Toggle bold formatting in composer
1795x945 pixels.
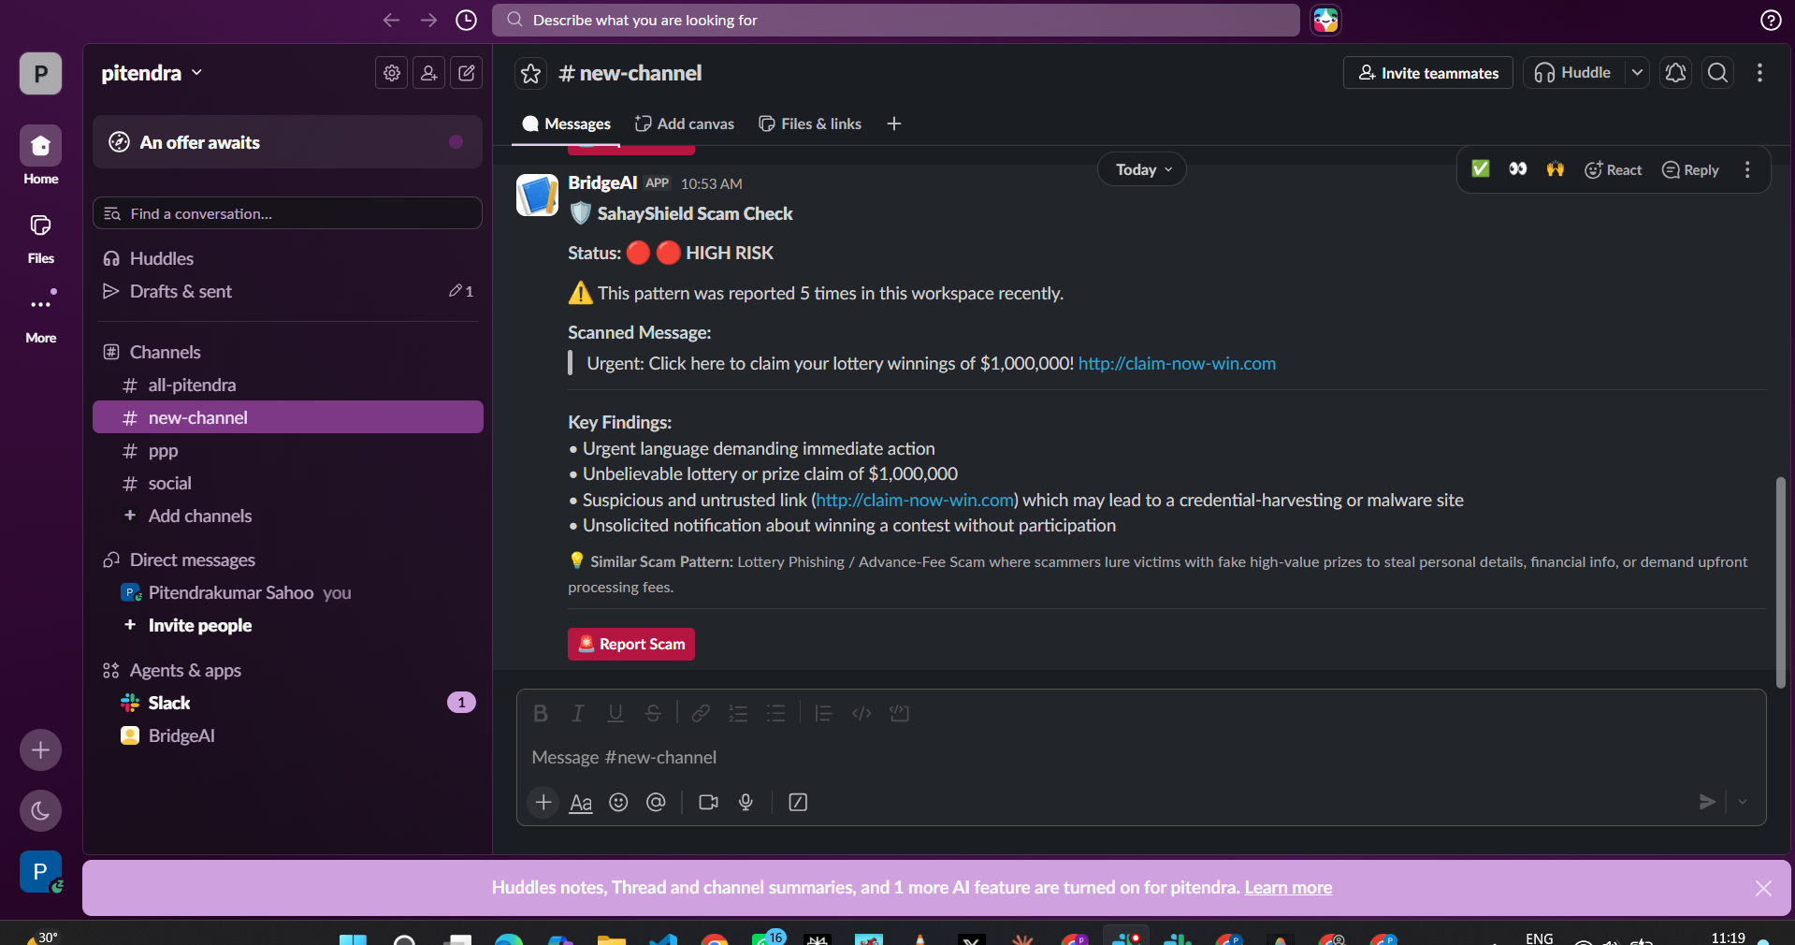coord(541,713)
